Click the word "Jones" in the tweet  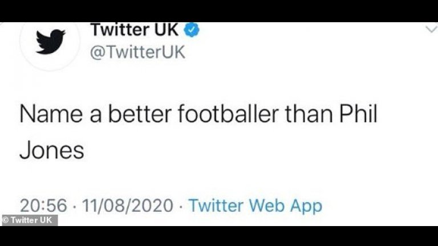coord(52,151)
